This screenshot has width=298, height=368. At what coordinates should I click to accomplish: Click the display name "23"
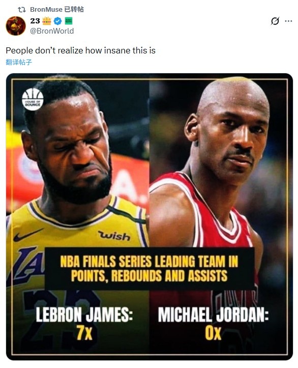point(35,21)
